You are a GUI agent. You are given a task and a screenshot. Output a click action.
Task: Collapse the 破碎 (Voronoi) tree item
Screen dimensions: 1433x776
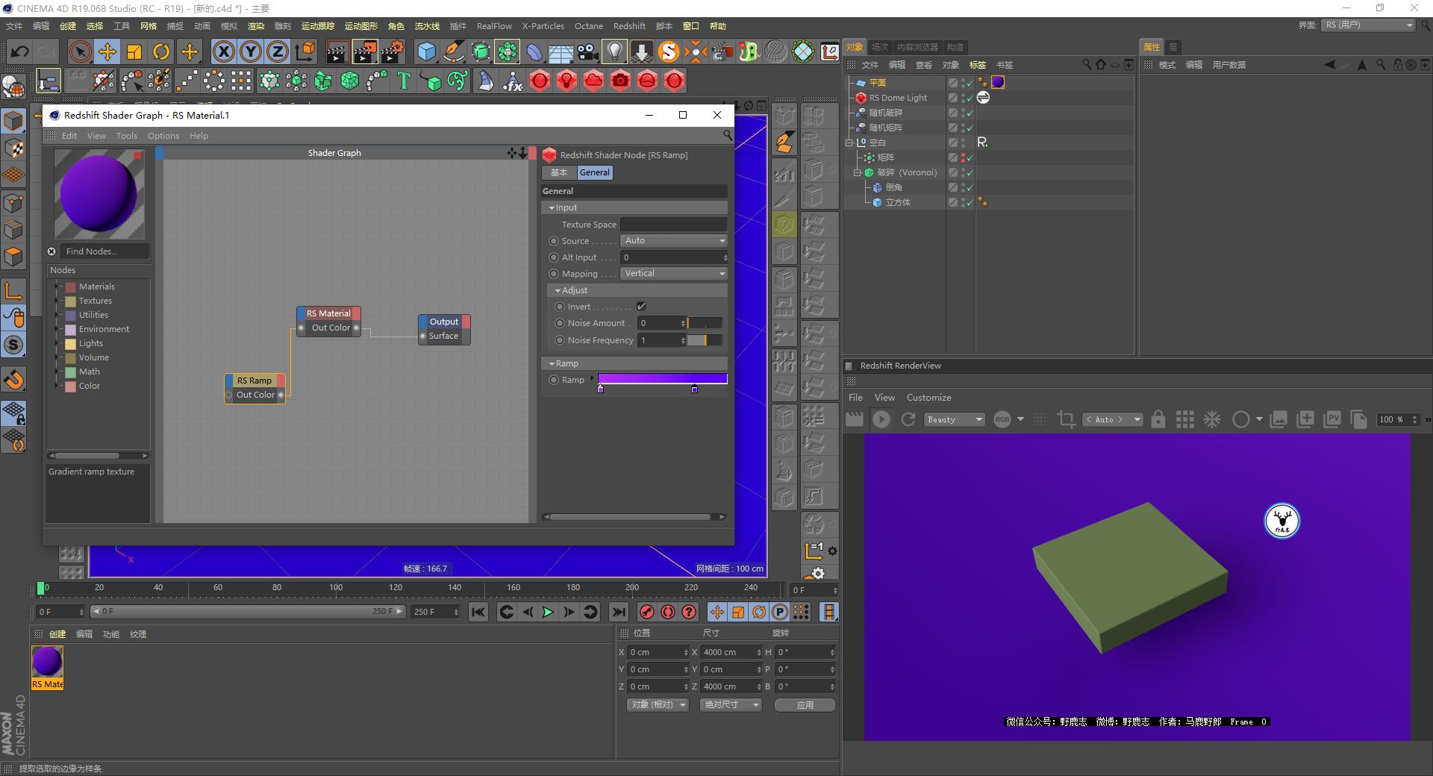pos(858,172)
